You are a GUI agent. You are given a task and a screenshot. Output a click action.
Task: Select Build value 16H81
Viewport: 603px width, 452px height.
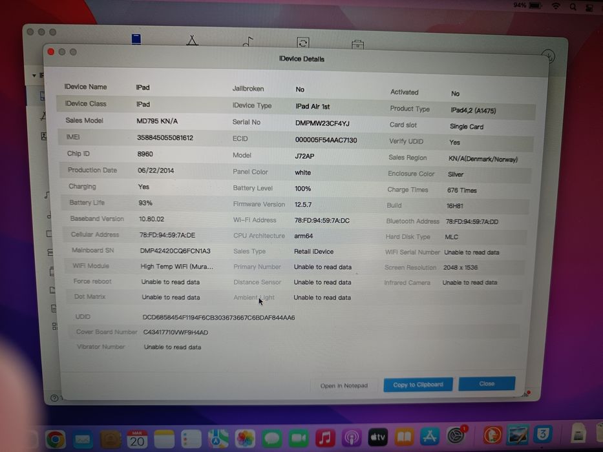point(454,206)
